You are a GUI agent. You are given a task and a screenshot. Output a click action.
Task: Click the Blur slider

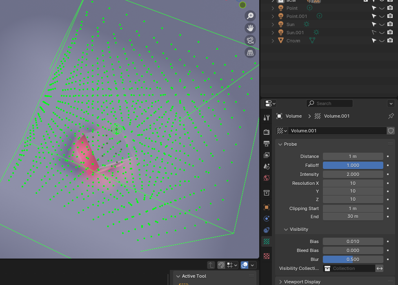[x=353, y=259]
